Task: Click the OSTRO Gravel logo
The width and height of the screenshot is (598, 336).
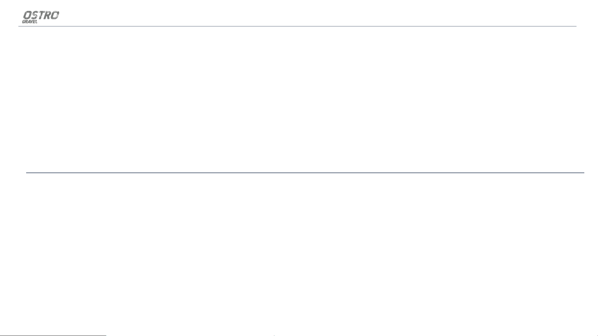Action: pyautogui.click(x=41, y=17)
